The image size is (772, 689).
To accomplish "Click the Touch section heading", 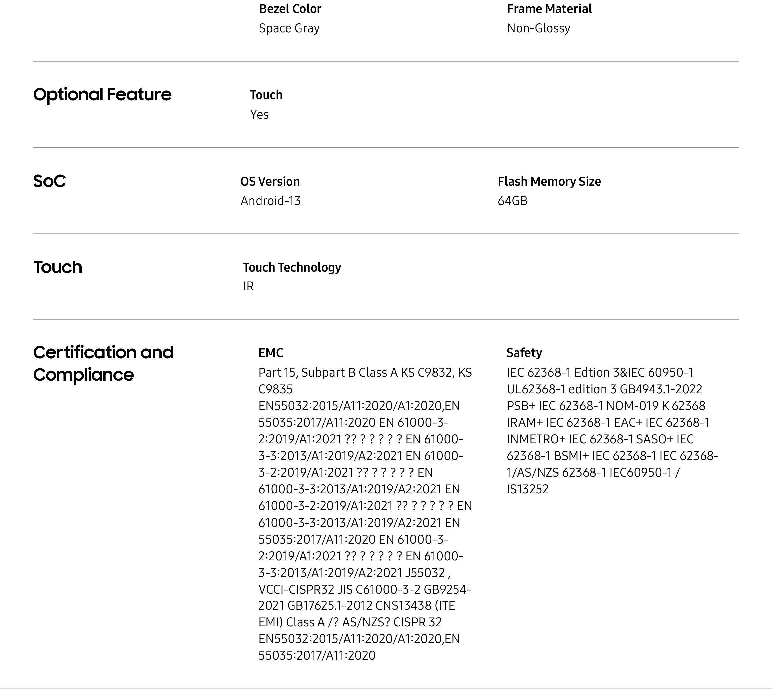I will coord(57,267).
